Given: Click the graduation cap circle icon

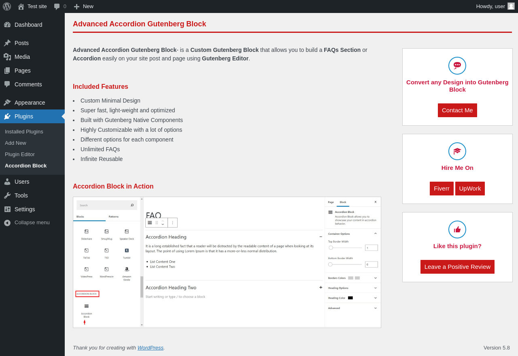Looking at the screenshot, I should click(457, 151).
